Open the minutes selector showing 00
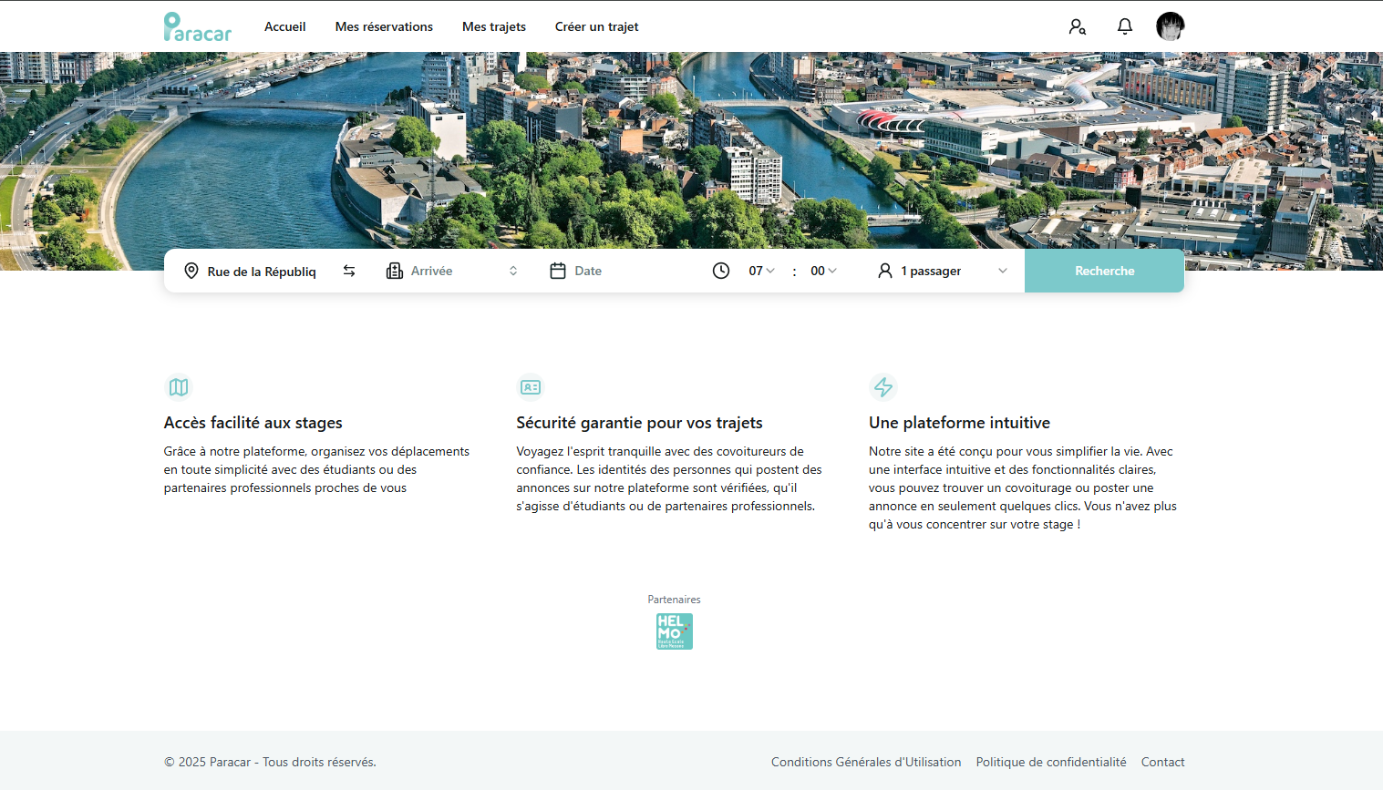This screenshot has height=790, width=1383. (823, 271)
